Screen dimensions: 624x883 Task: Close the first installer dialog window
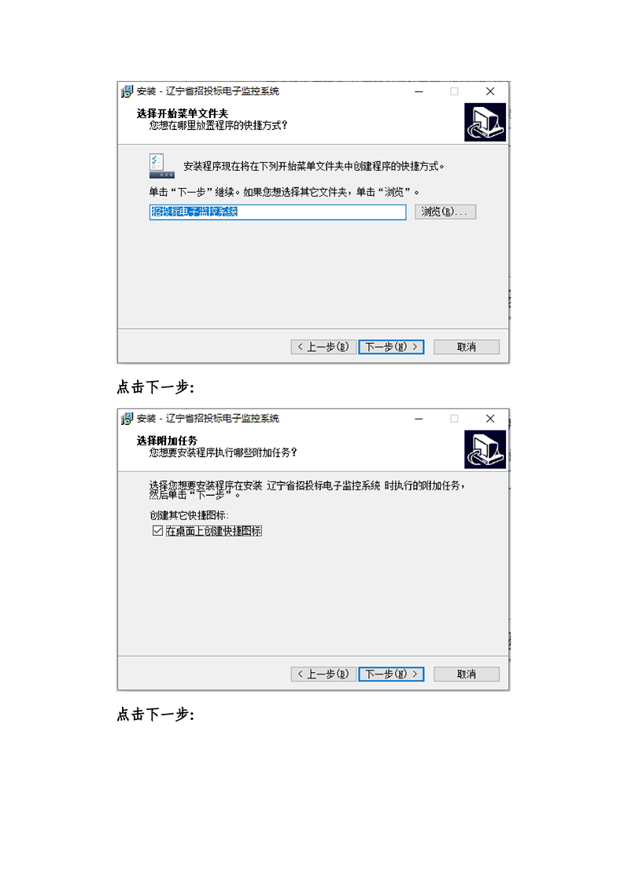(x=490, y=91)
